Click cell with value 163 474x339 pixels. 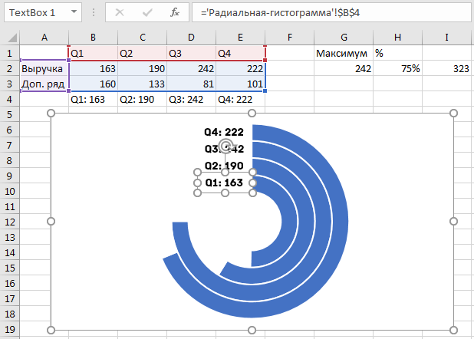[93, 69]
